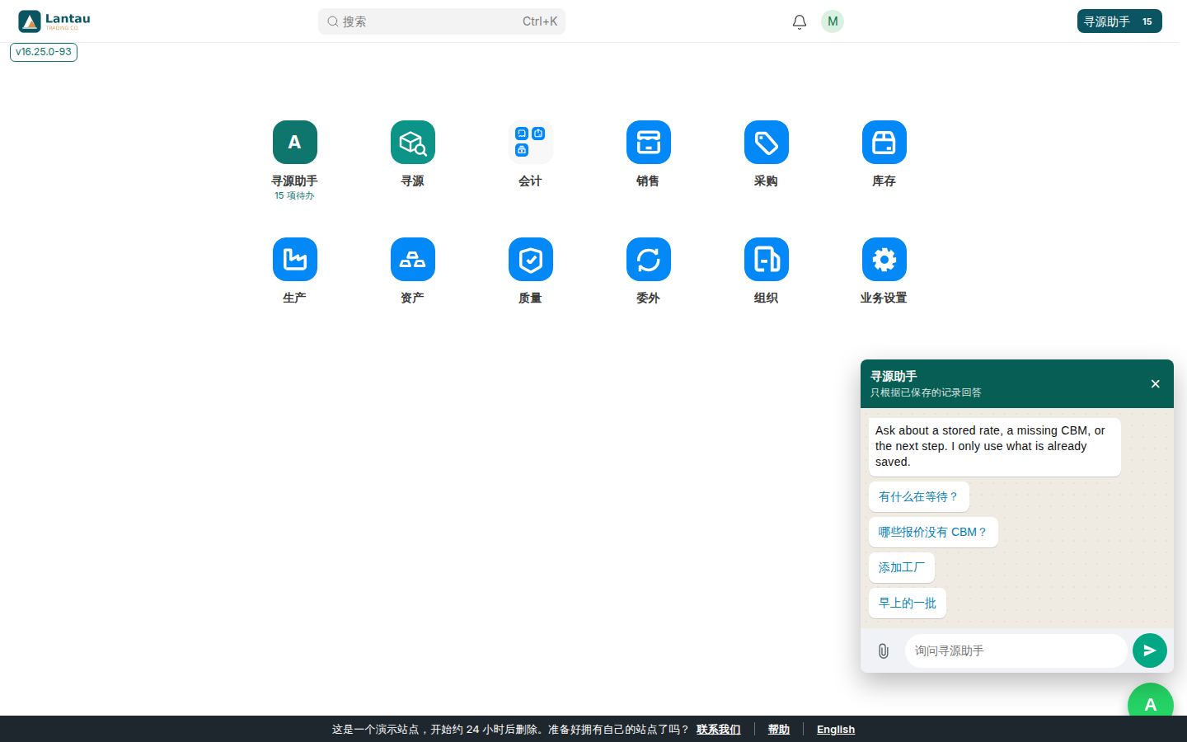This screenshot has width=1187, height=742.
Task: Open the 组织 organization app
Action: [766, 260]
